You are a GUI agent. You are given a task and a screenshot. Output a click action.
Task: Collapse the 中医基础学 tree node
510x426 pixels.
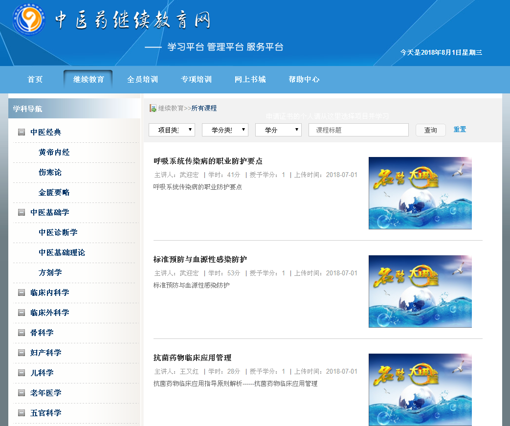coord(22,212)
